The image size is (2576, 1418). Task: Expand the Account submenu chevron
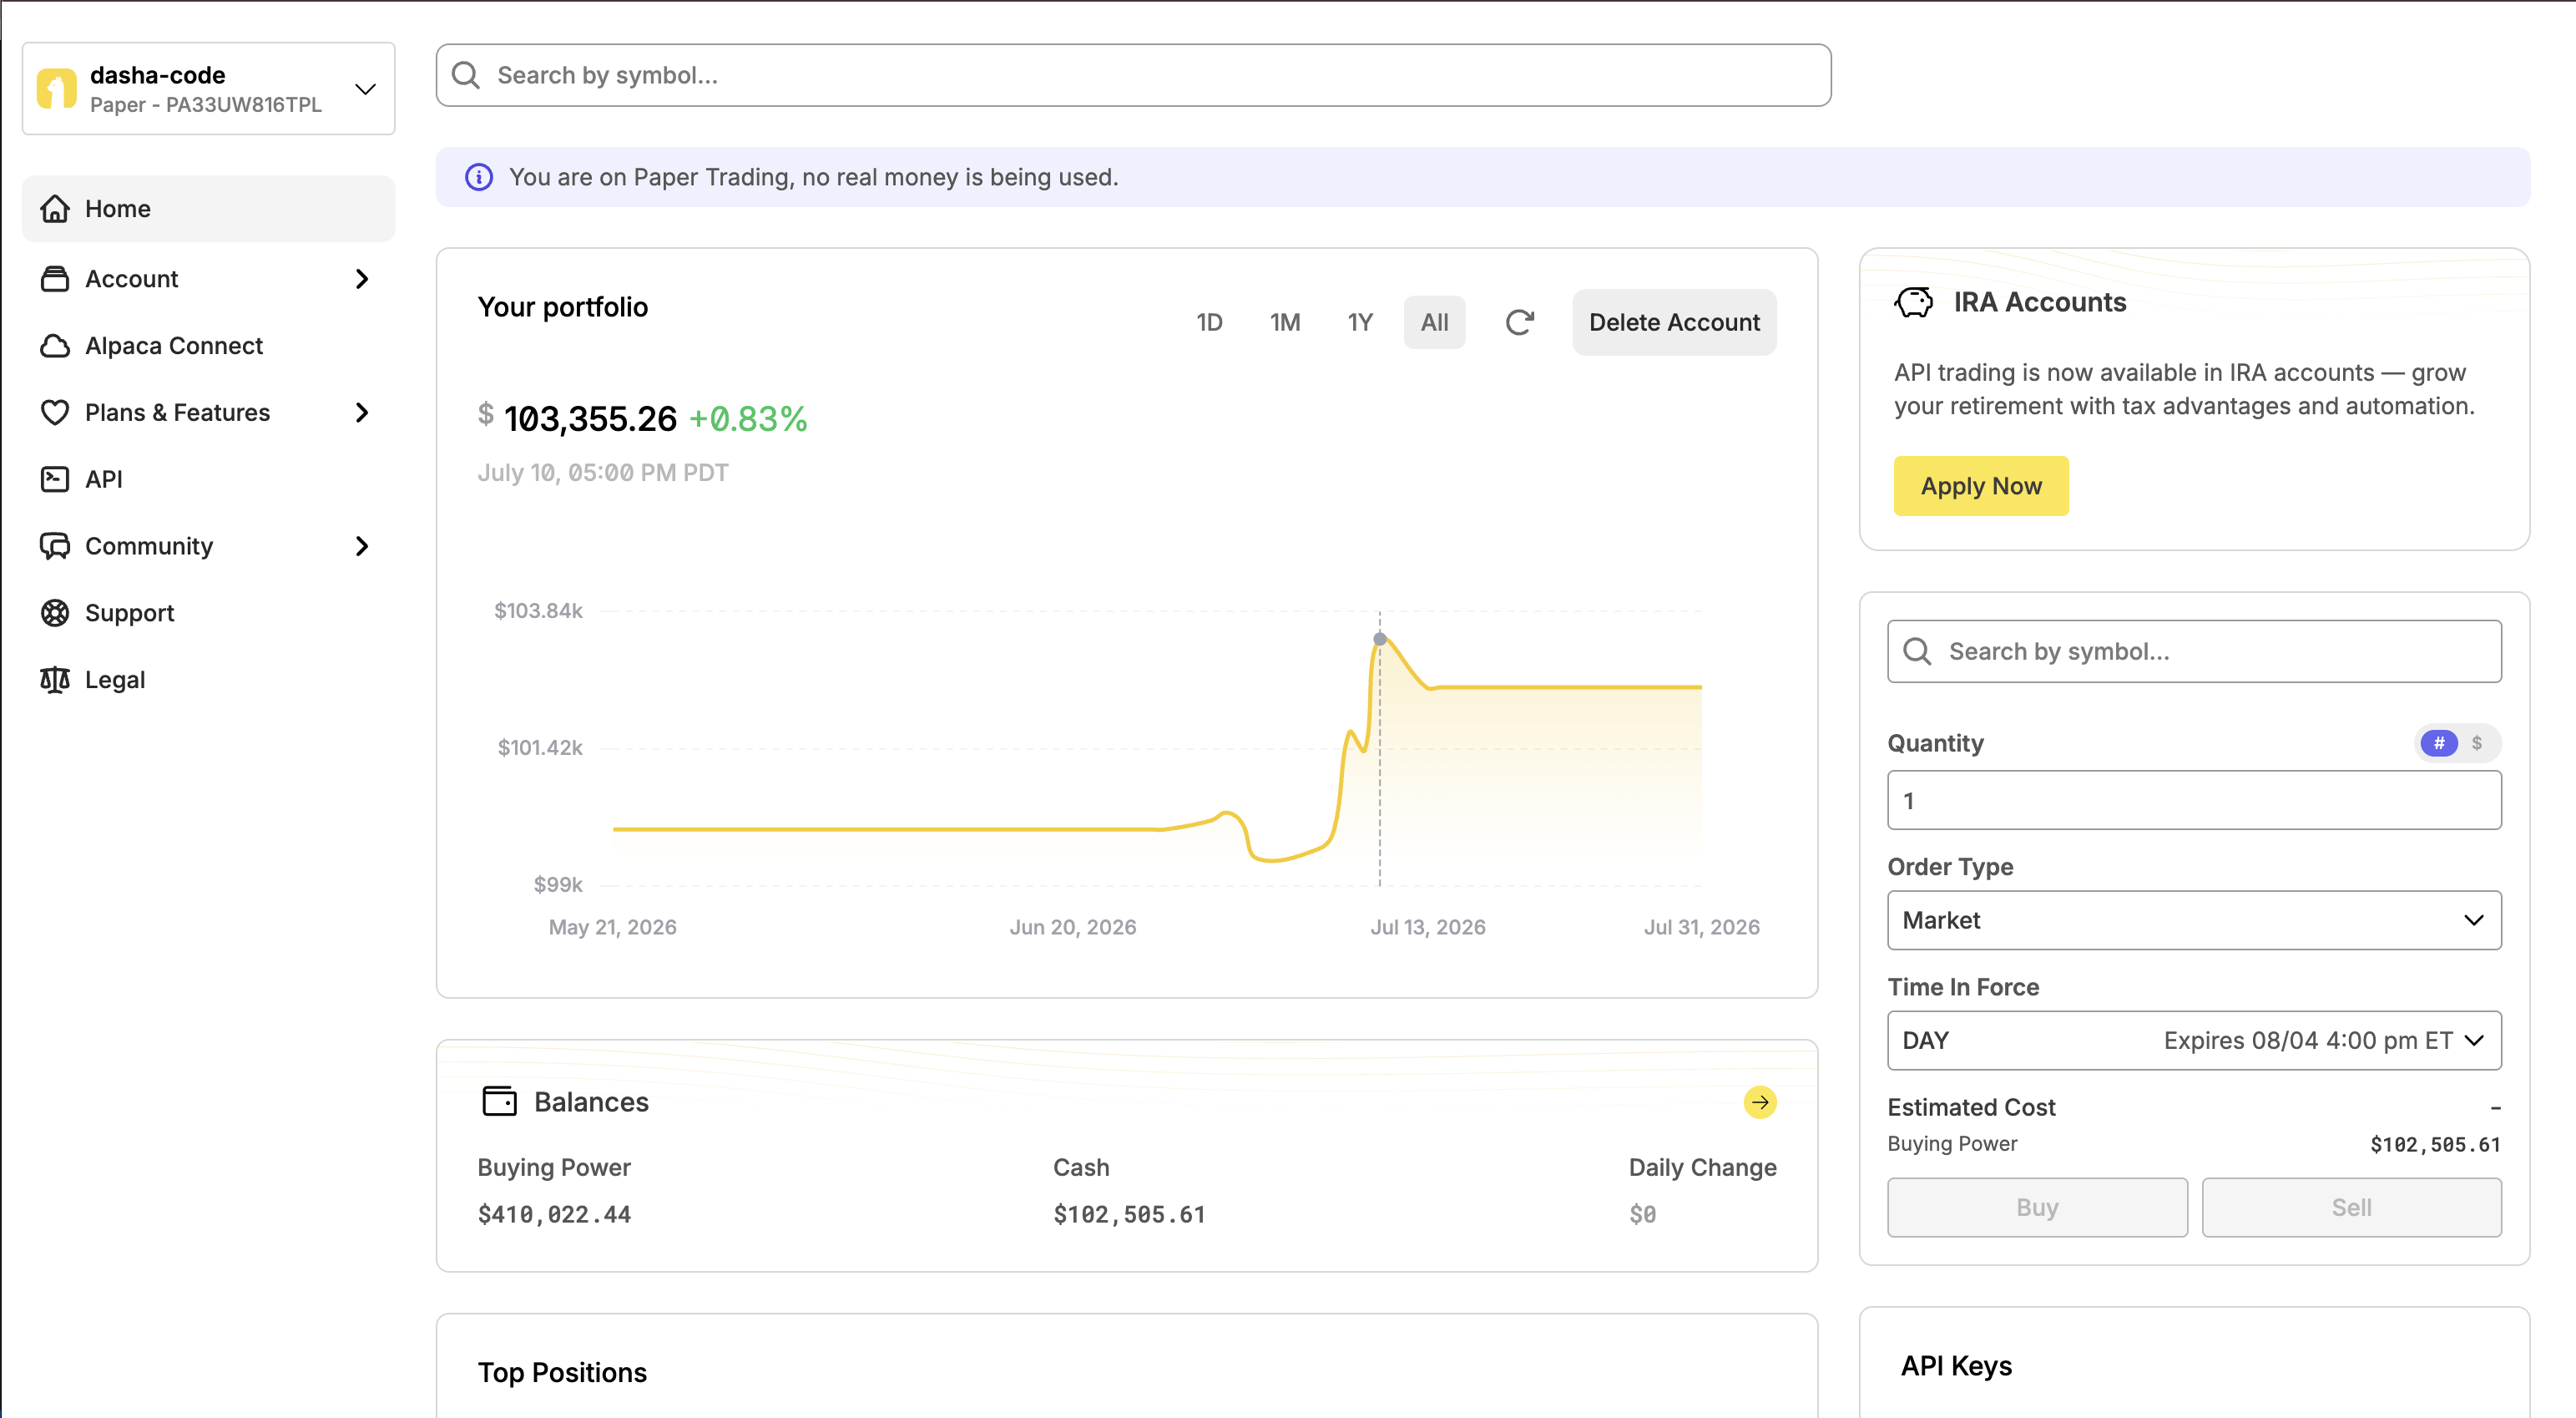(362, 278)
